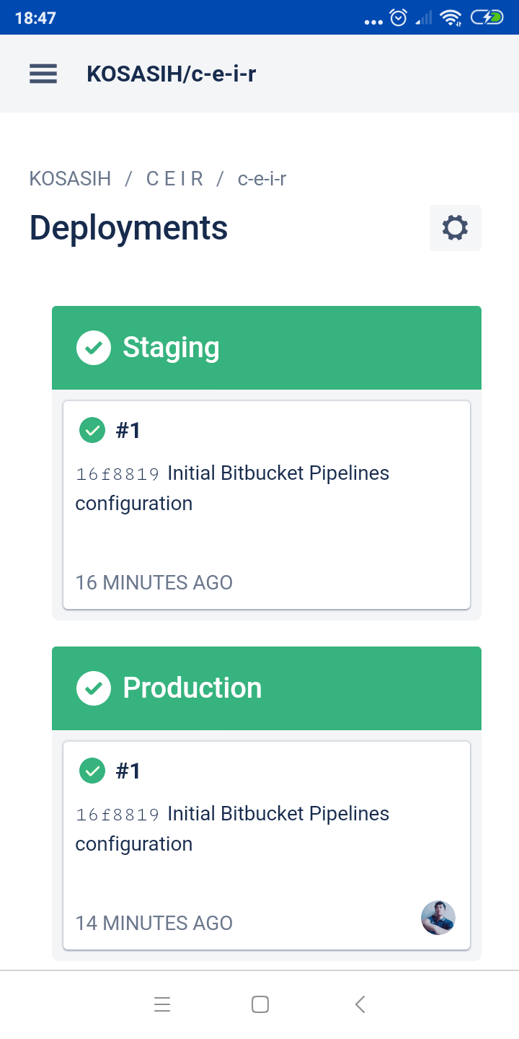Click Production deployment #1 status icon
The image size is (519, 1039).
92,771
